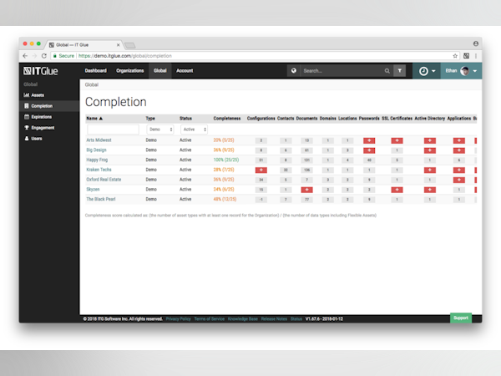Viewport: 501px width, 376px height.
Task: Select Completion in the sidebar
Action: 42,106
